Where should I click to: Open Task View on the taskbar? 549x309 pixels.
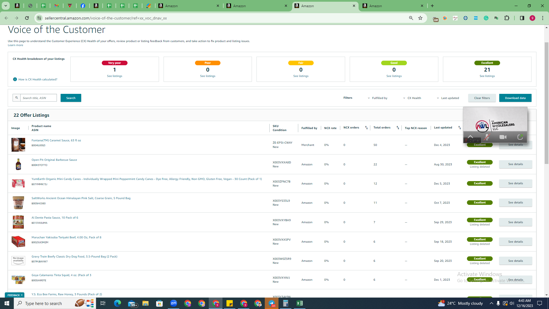pos(103,303)
